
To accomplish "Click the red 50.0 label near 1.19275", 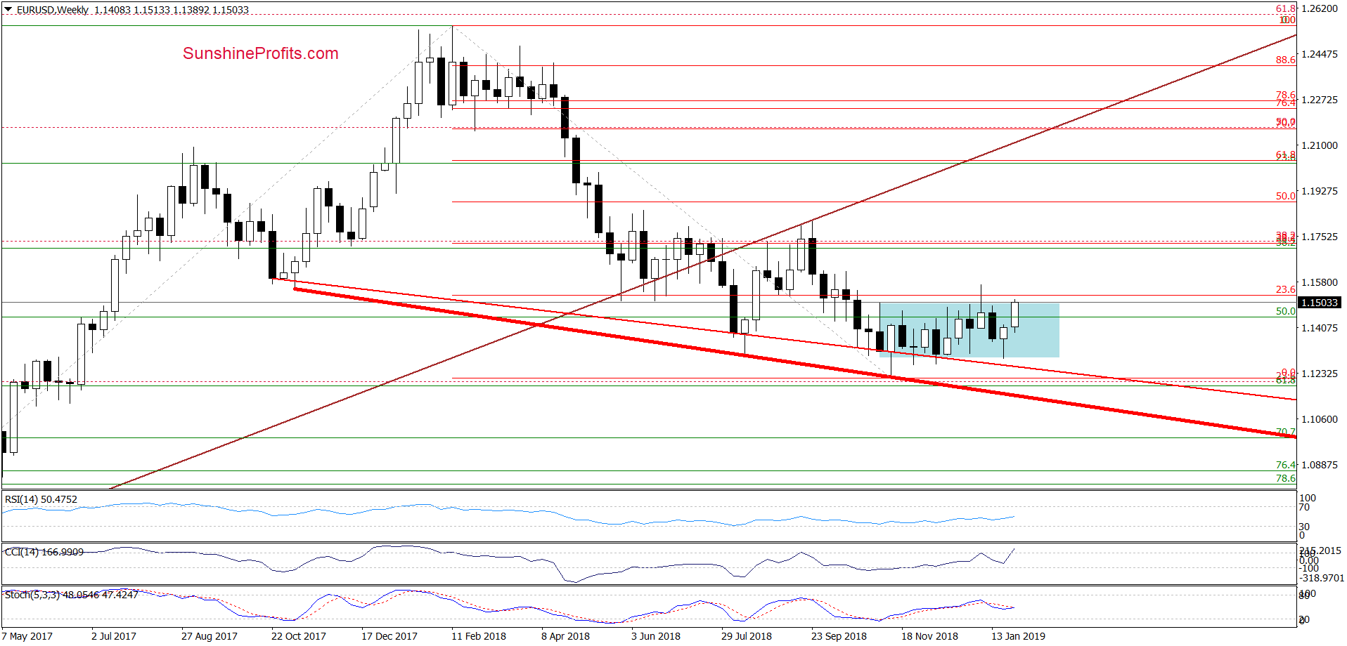I will (1286, 196).
